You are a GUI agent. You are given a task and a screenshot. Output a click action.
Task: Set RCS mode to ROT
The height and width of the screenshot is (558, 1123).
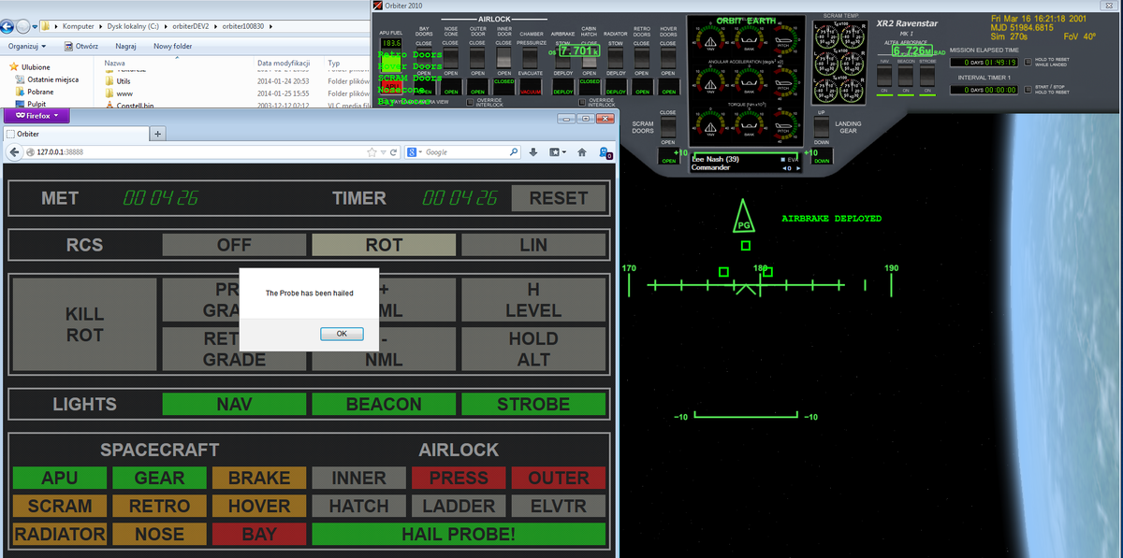click(384, 245)
